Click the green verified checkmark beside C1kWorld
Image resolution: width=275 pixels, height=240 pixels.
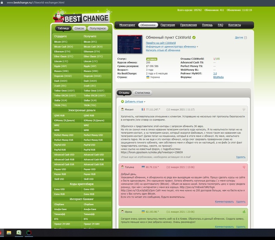pos(194,37)
